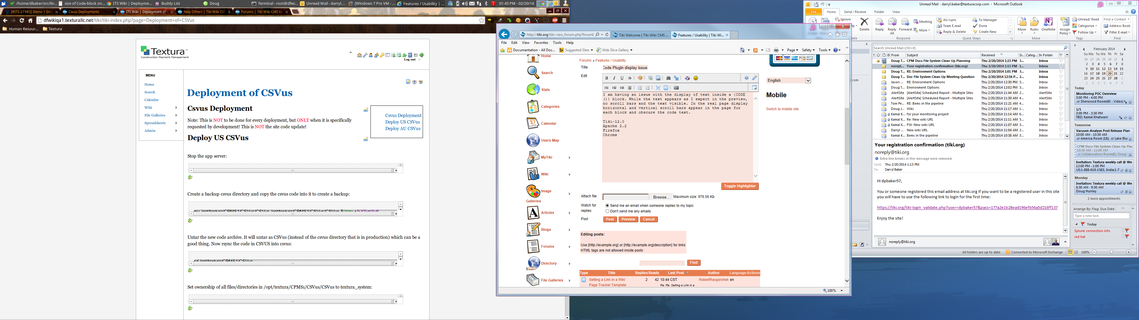Open Outlook Filter E-mail dropdown

point(1117,32)
